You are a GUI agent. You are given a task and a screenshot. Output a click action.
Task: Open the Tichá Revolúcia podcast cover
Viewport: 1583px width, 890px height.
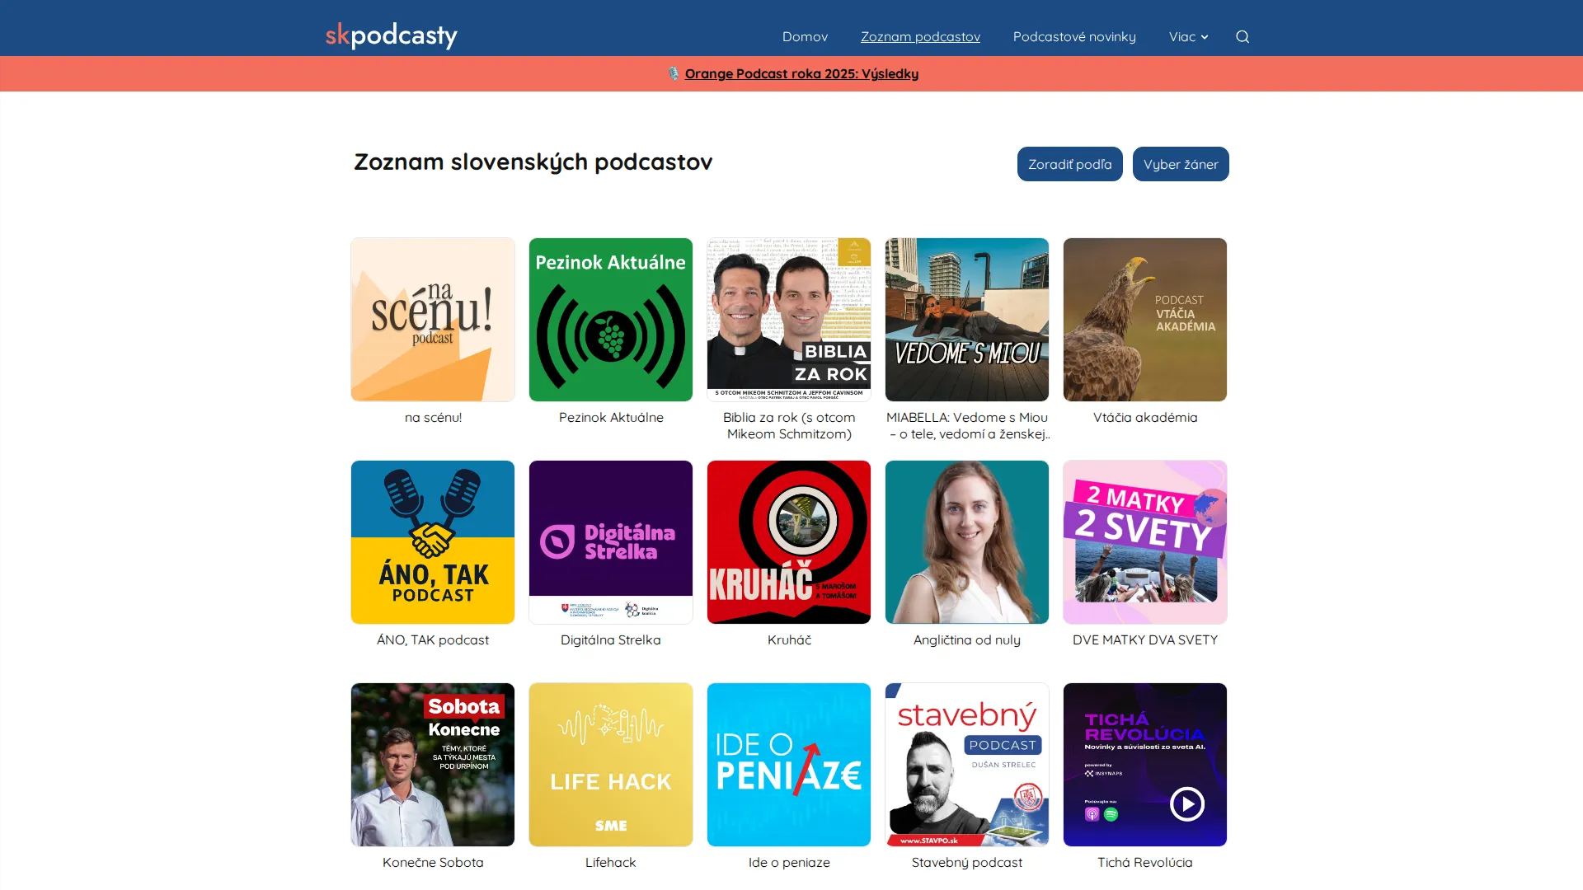point(1145,765)
